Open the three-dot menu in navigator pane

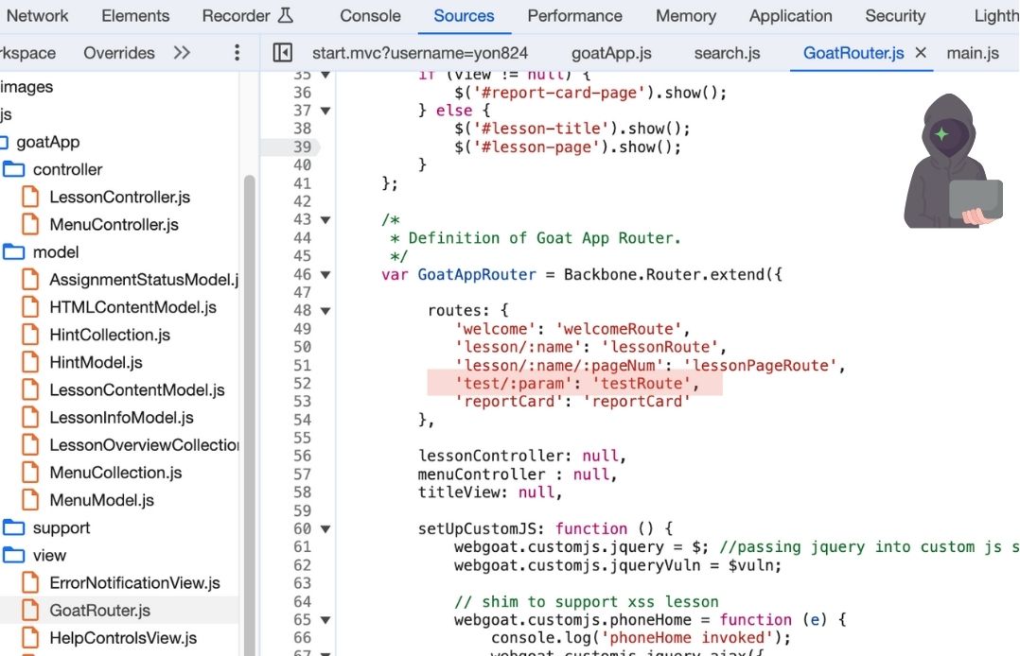237,53
